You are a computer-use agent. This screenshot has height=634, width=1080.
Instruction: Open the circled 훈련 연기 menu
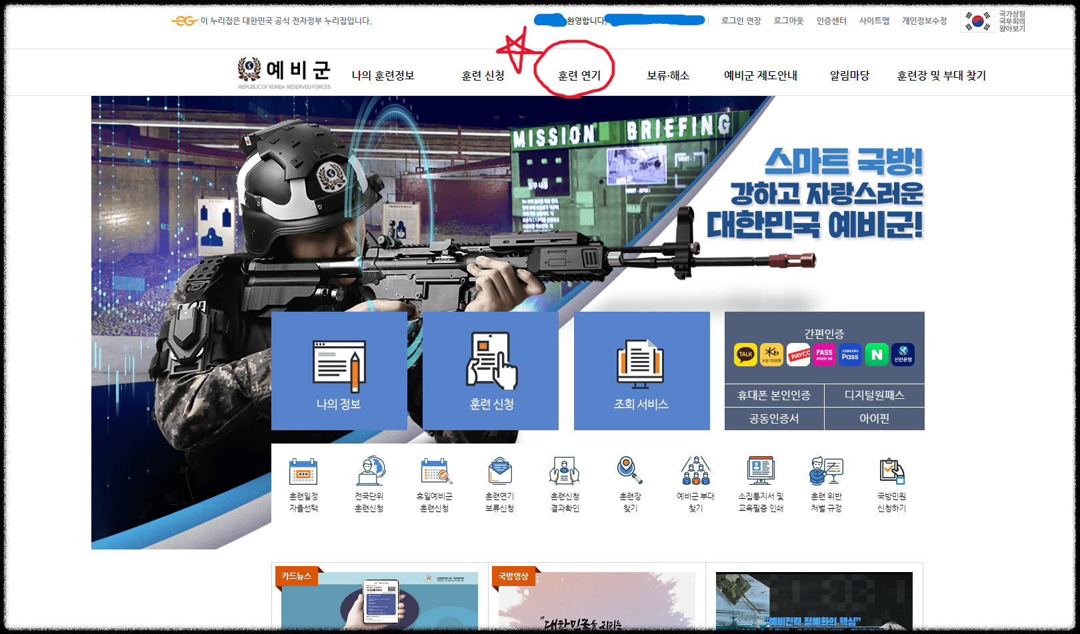(579, 75)
